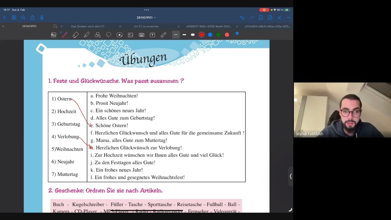
Task: Open the page thumbnails grid view
Action: tap(14, 18)
